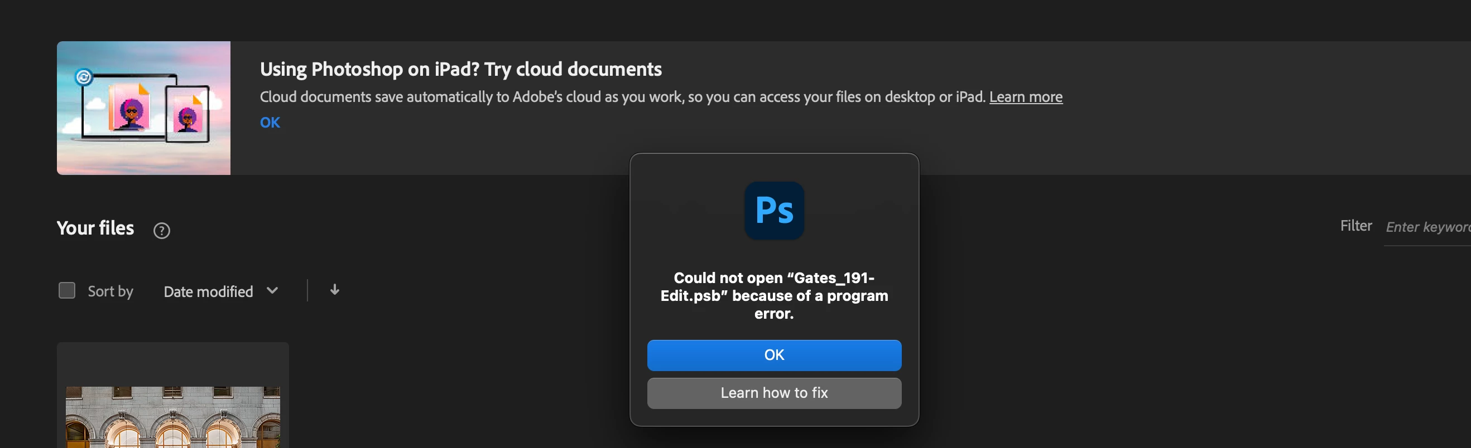Viewport: 1471px width, 448px height.
Task: Reverse sort order with the down arrow
Action: (335, 290)
